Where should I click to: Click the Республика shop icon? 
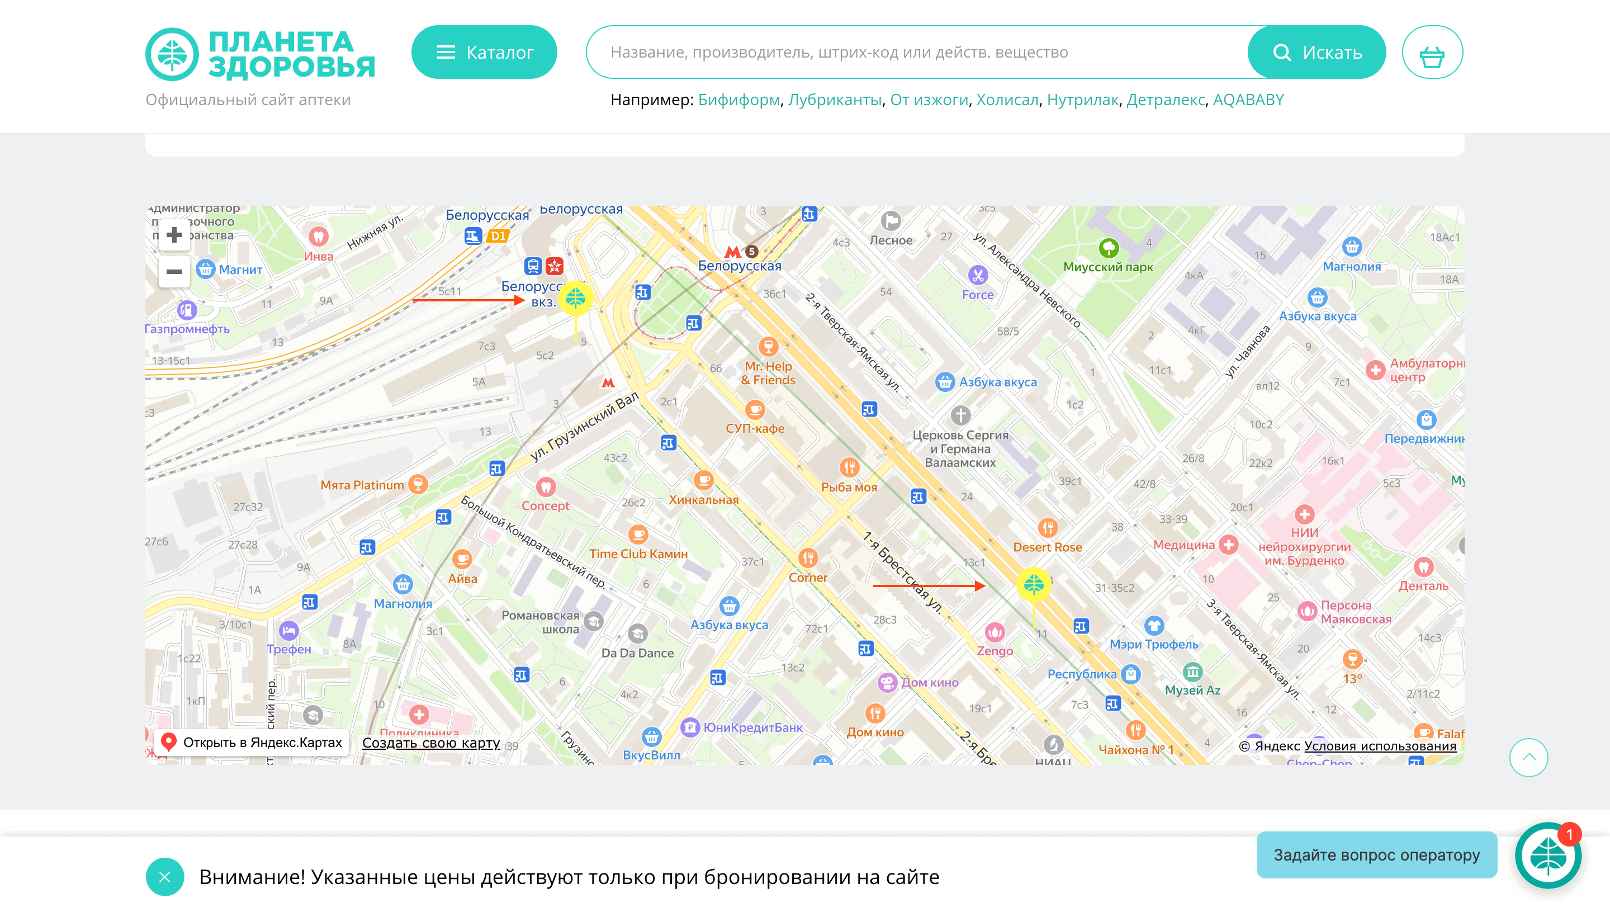1131,674
